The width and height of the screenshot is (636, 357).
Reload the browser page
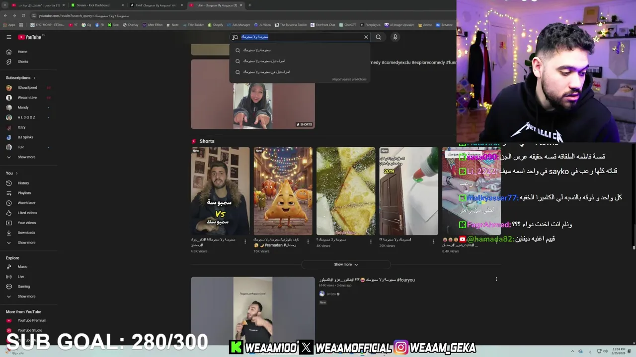click(22, 16)
